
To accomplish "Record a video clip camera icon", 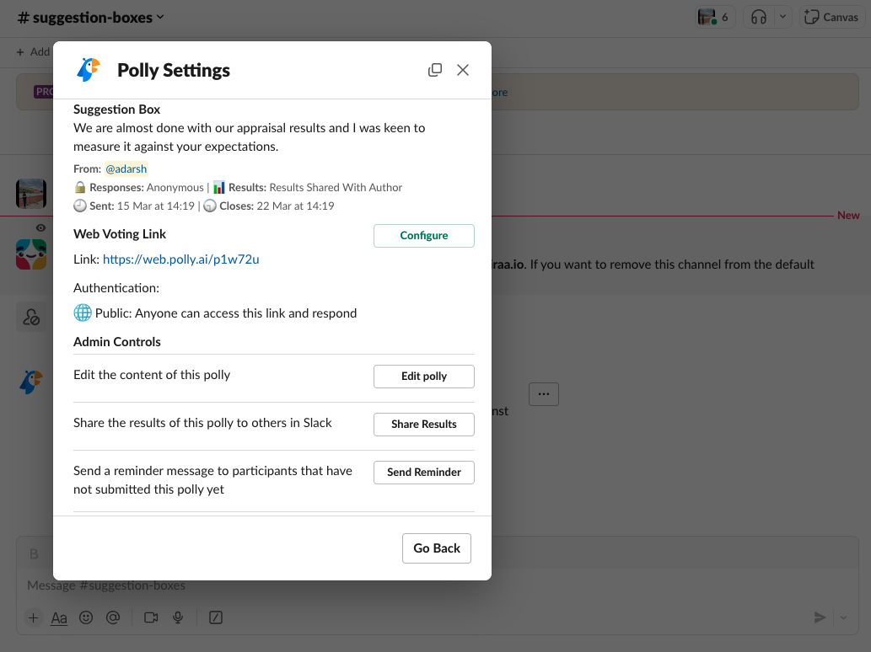I will tap(151, 617).
